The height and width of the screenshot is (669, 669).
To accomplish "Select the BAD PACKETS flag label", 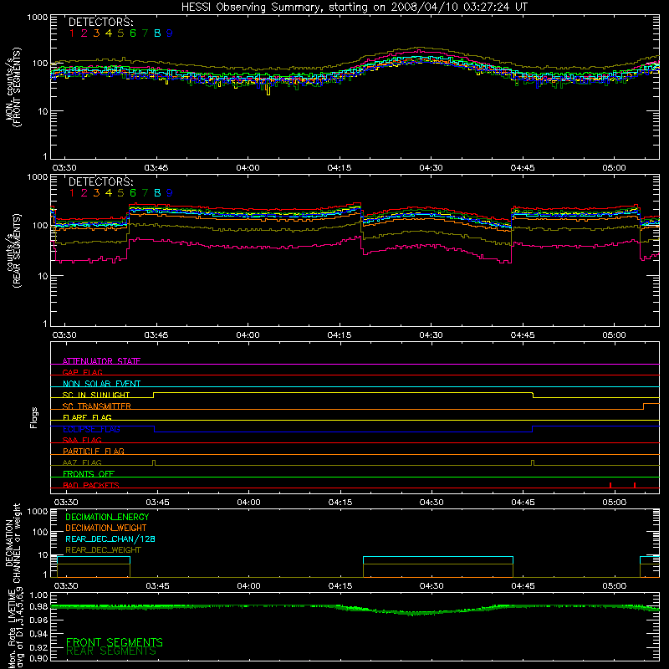I will pyautogui.click(x=91, y=485).
